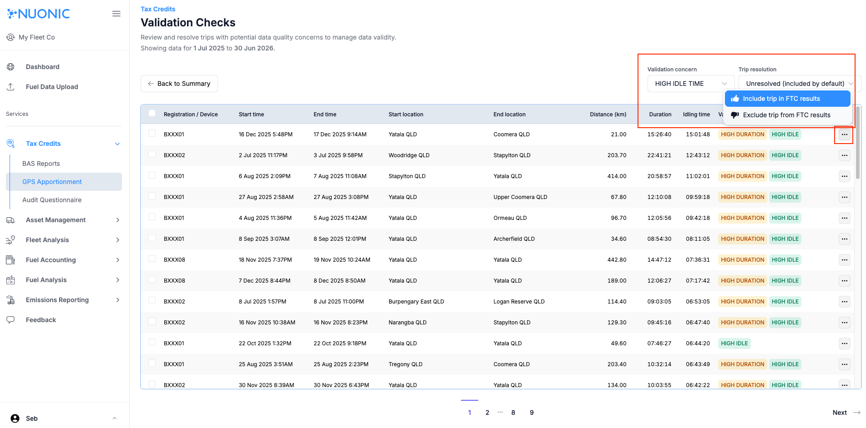Viewport: 866px width, 428px height.
Task: Click the Fuel Analysis icon
Action: pyautogui.click(x=10, y=280)
